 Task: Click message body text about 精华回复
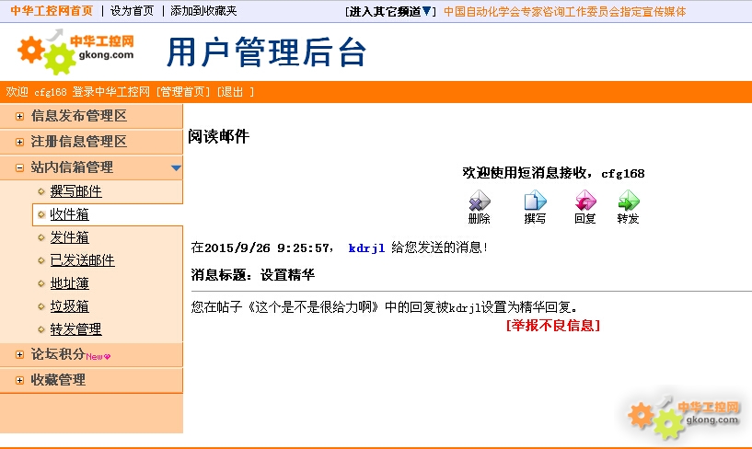(x=384, y=306)
